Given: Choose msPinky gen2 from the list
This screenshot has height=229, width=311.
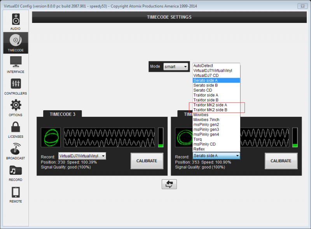Looking at the screenshot, I should [x=216, y=125].
